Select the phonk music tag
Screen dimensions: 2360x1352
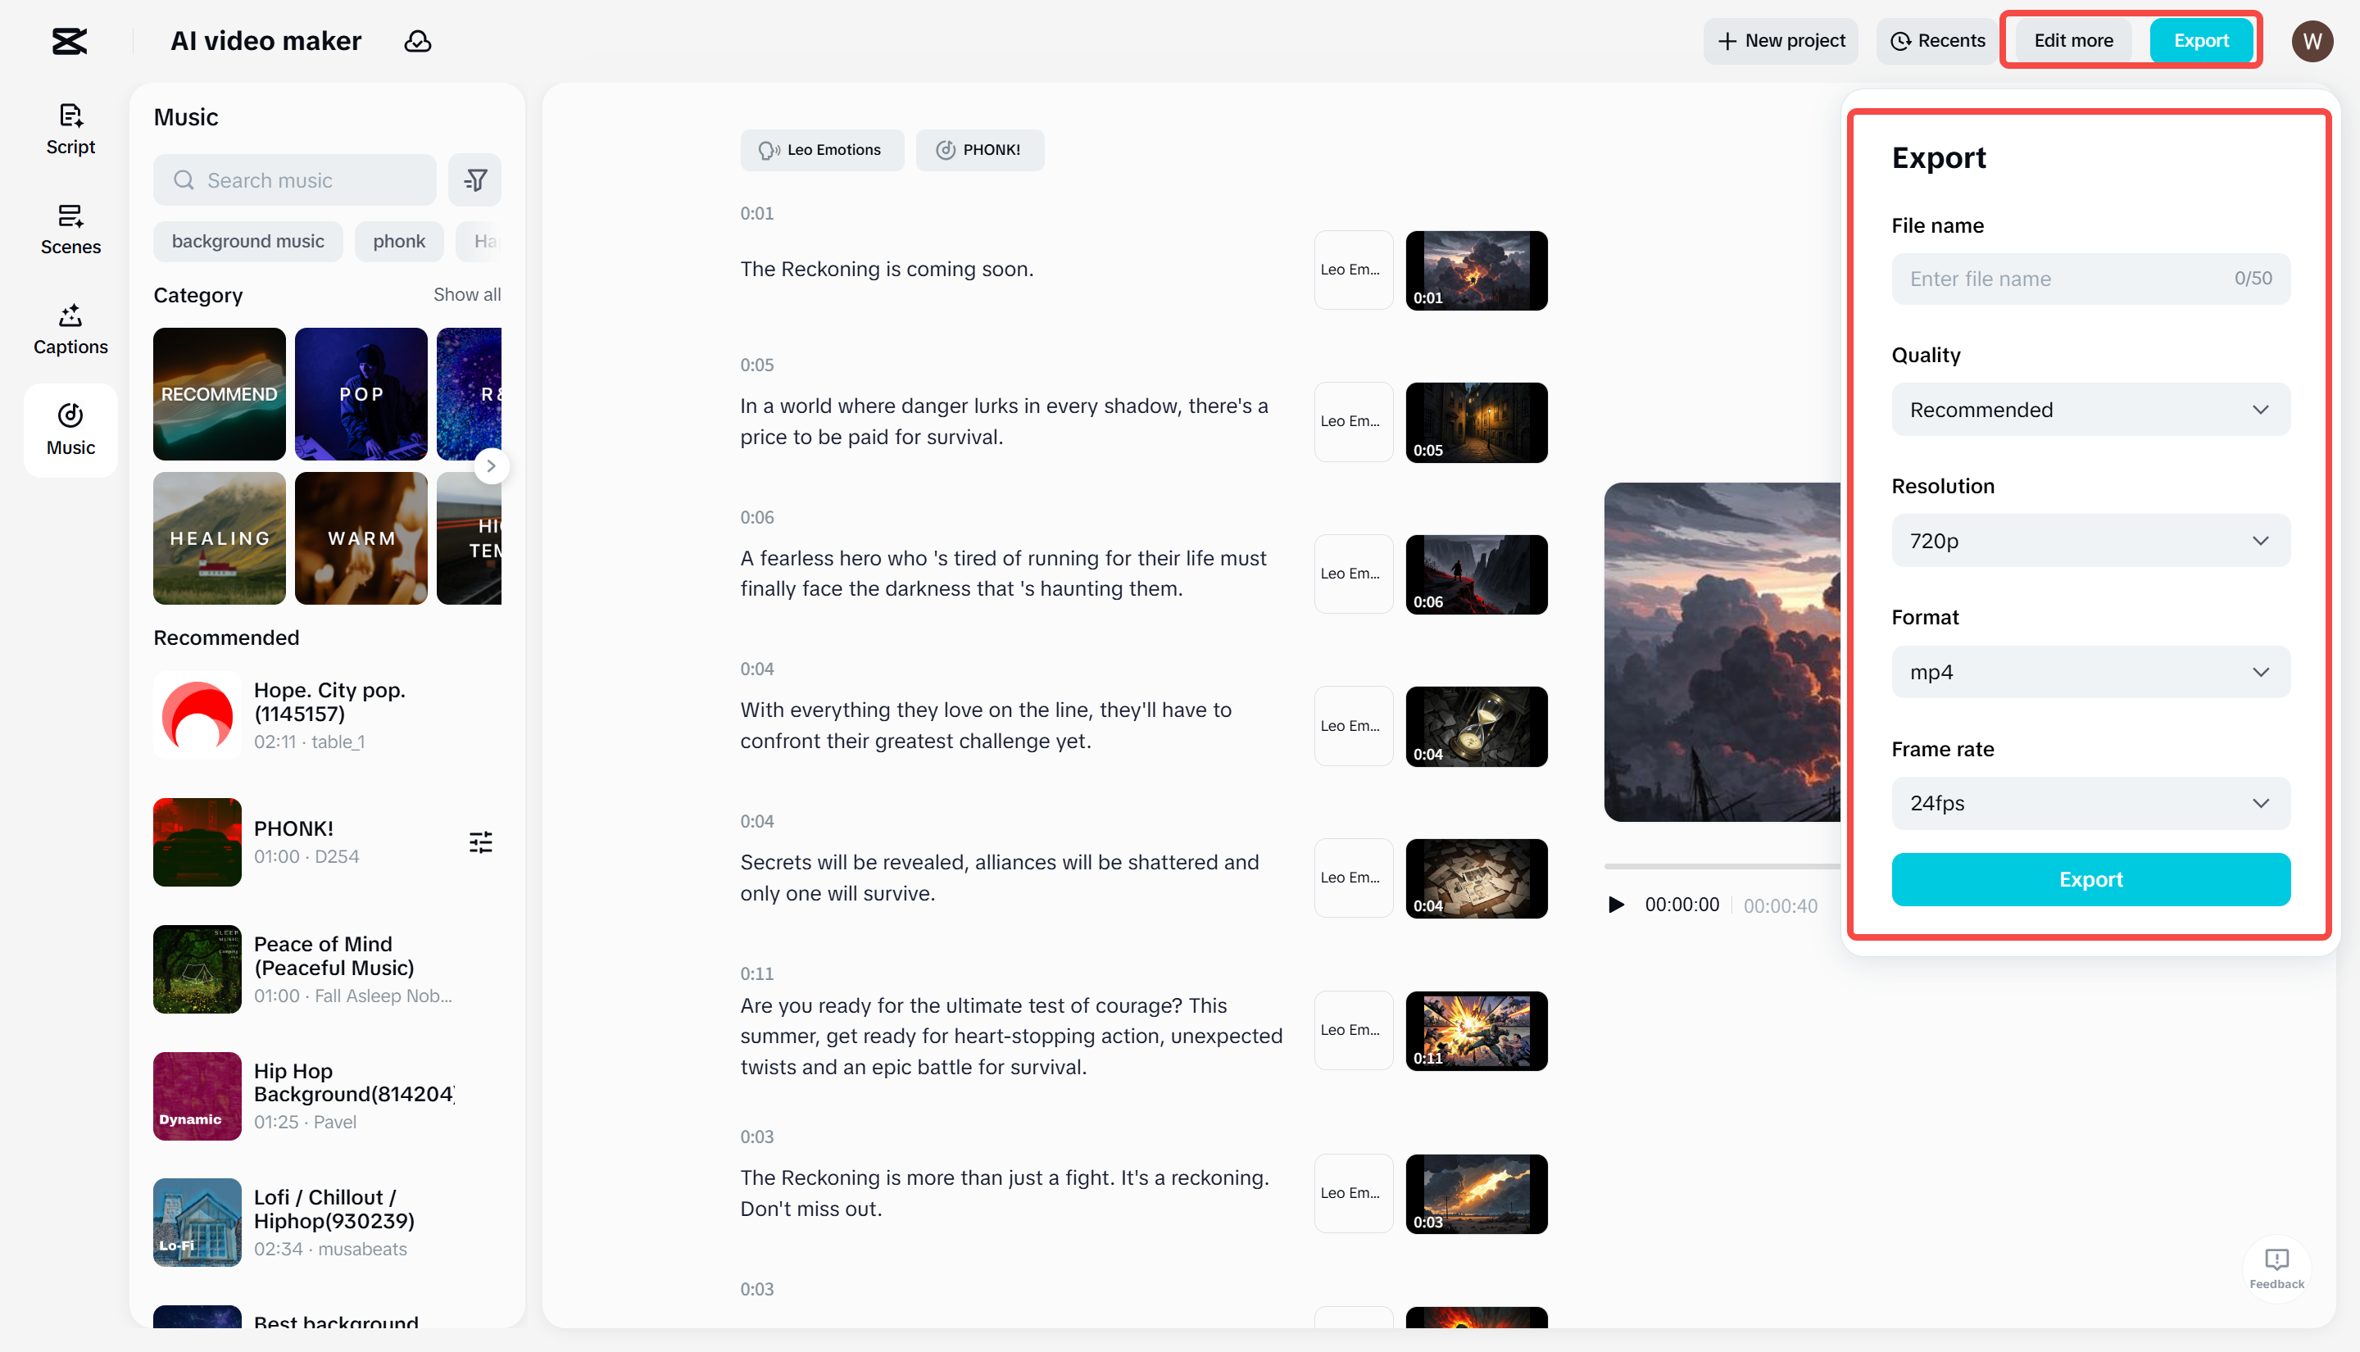tap(398, 241)
